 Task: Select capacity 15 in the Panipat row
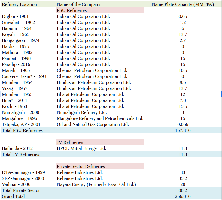coord(183,58)
